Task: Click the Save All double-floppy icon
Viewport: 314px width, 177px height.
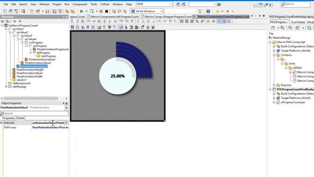Action: click(x=54, y=11)
